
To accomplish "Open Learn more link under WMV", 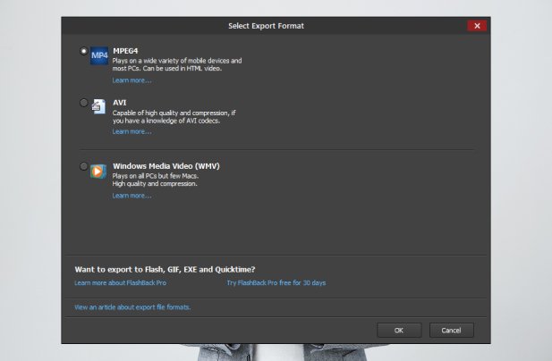I will tap(132, 196).
